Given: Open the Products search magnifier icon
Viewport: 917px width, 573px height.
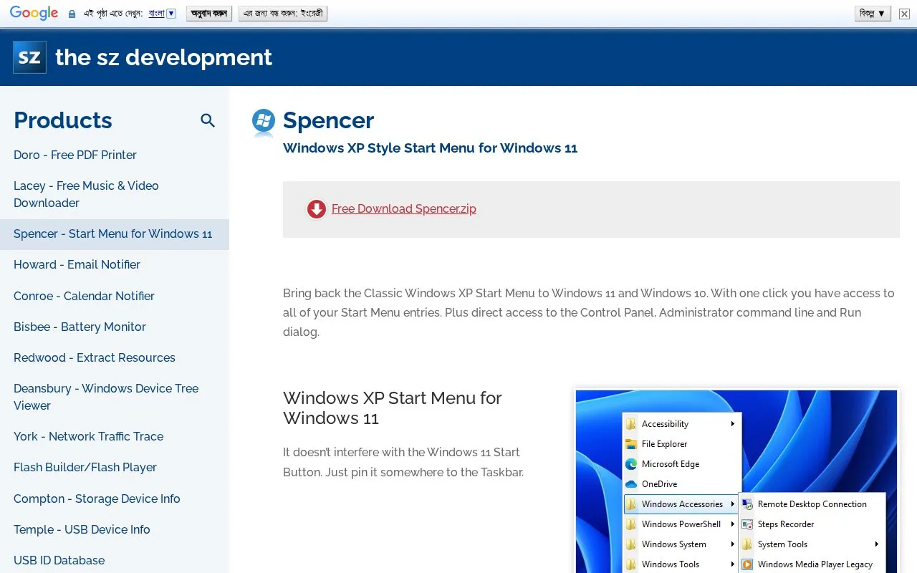Looking at the screenshot, I should [208, 120].
